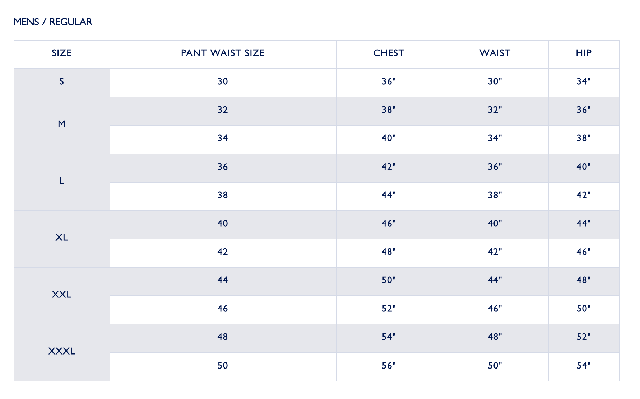The image size is (640, 399).
Task: Select the HIP column header
Action: (x=584, y=54)
